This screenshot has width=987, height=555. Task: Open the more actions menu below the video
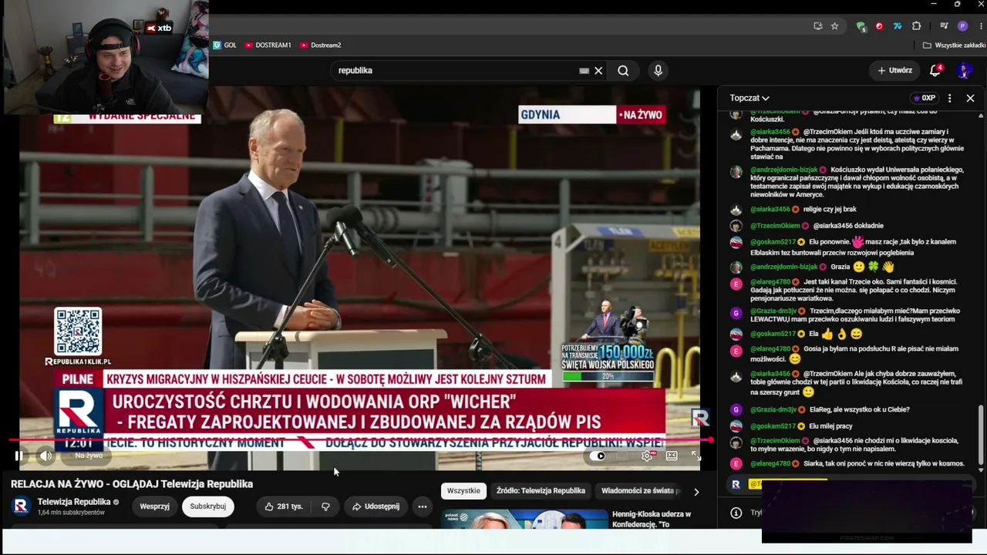click(x=423, y=506)
